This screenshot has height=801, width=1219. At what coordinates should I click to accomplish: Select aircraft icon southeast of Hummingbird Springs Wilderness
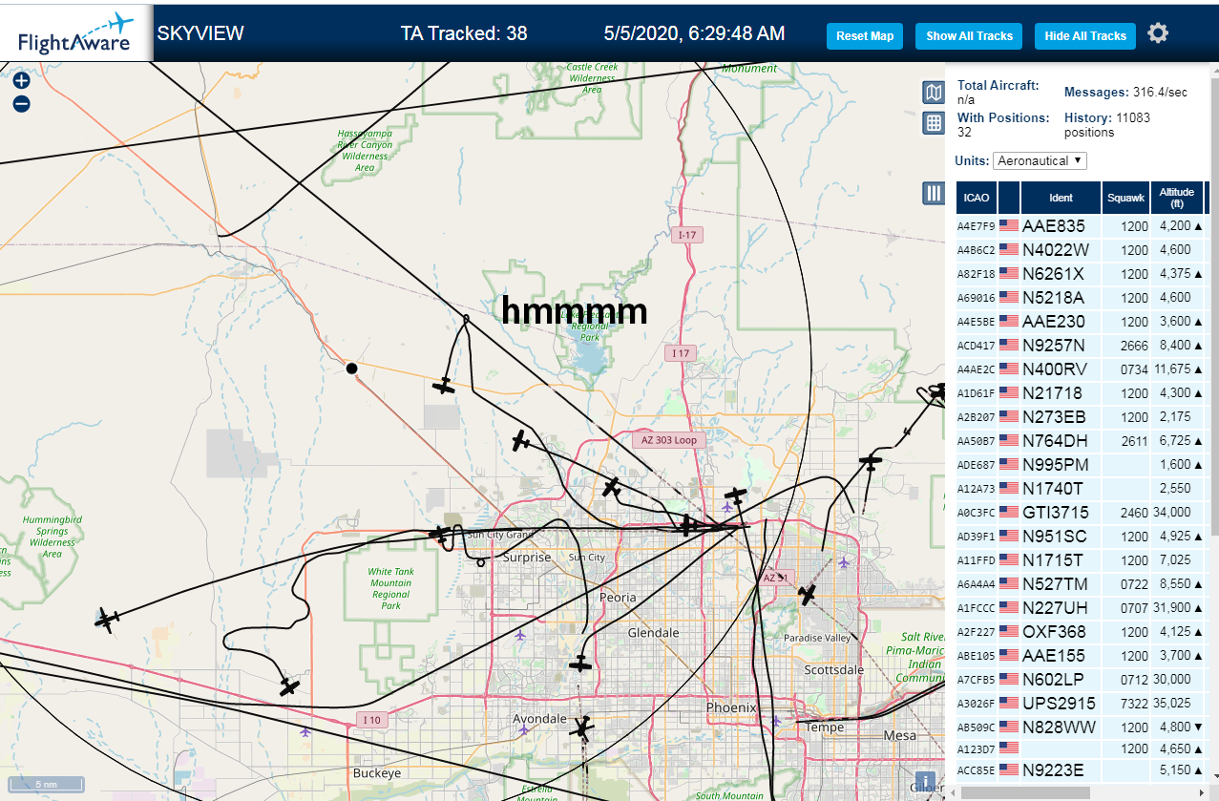pyautogui.click(x=106, y=620)
